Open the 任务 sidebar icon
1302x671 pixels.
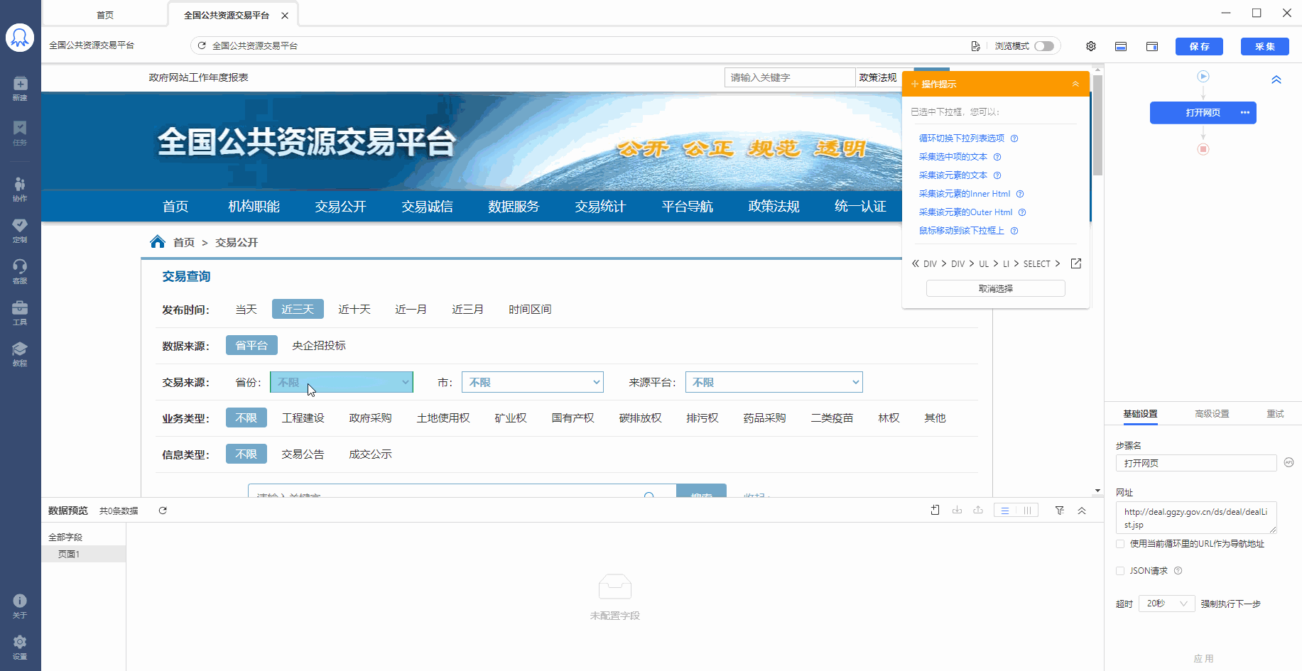point(20,133)
